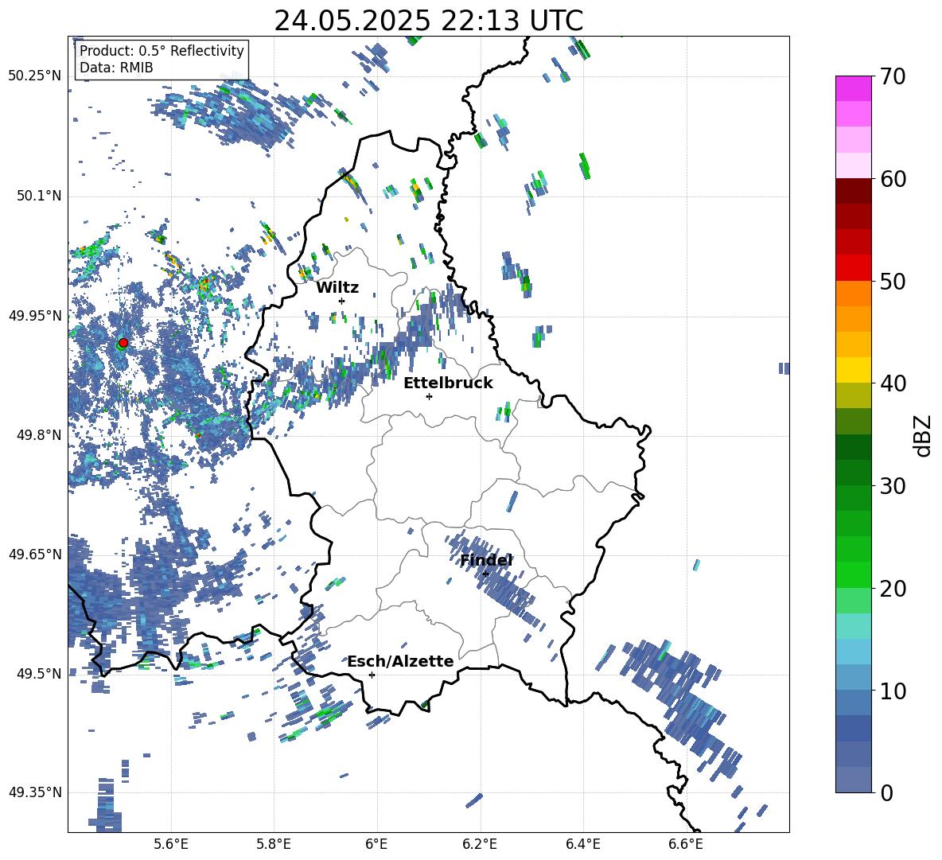
Task: Click the colorbar tick label 70
Action: (892, 76)
